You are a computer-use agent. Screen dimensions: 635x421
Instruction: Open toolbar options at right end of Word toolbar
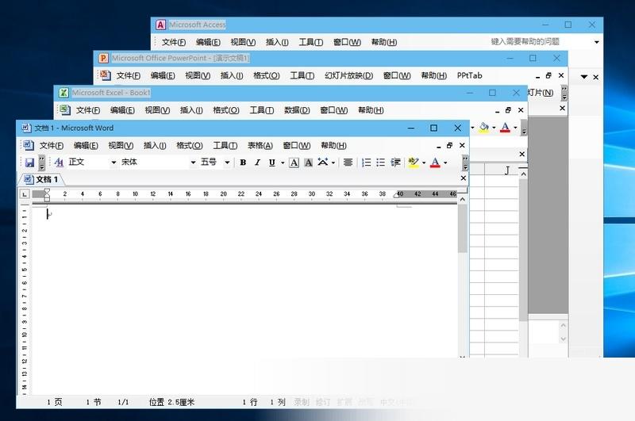pyautogui.click(x=465, y=163)
